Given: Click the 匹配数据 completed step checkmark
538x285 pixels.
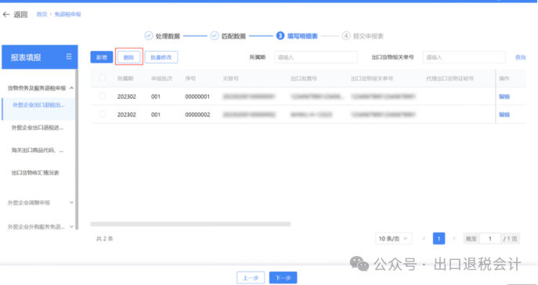Looking at the screenshot, I should tap(215, 36).
